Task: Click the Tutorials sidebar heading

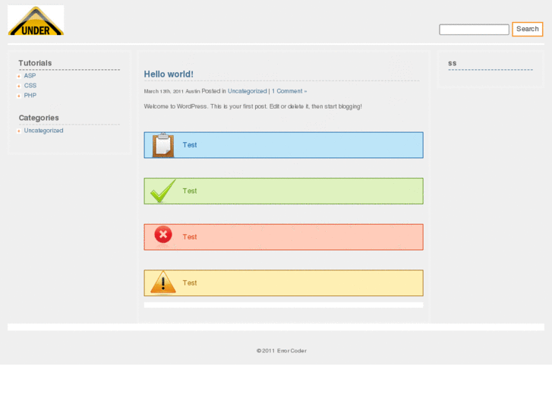Action: 35,63
